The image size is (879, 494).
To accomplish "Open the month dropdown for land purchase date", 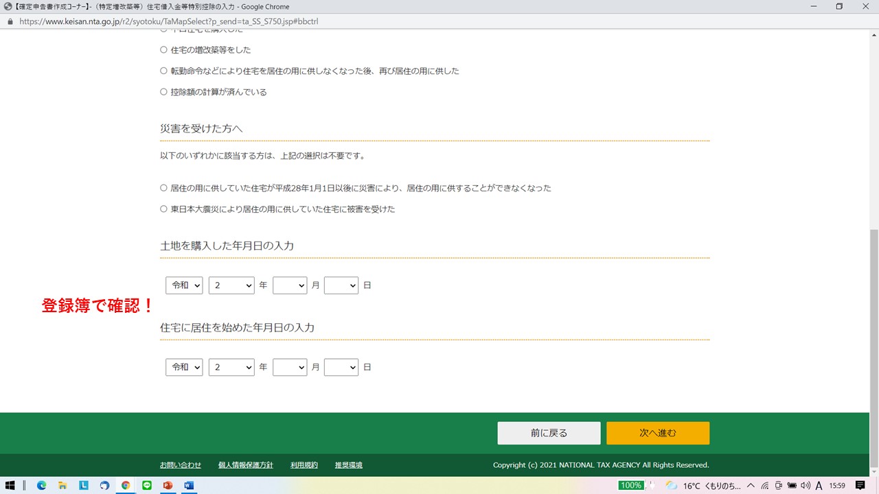I will 290,285.
